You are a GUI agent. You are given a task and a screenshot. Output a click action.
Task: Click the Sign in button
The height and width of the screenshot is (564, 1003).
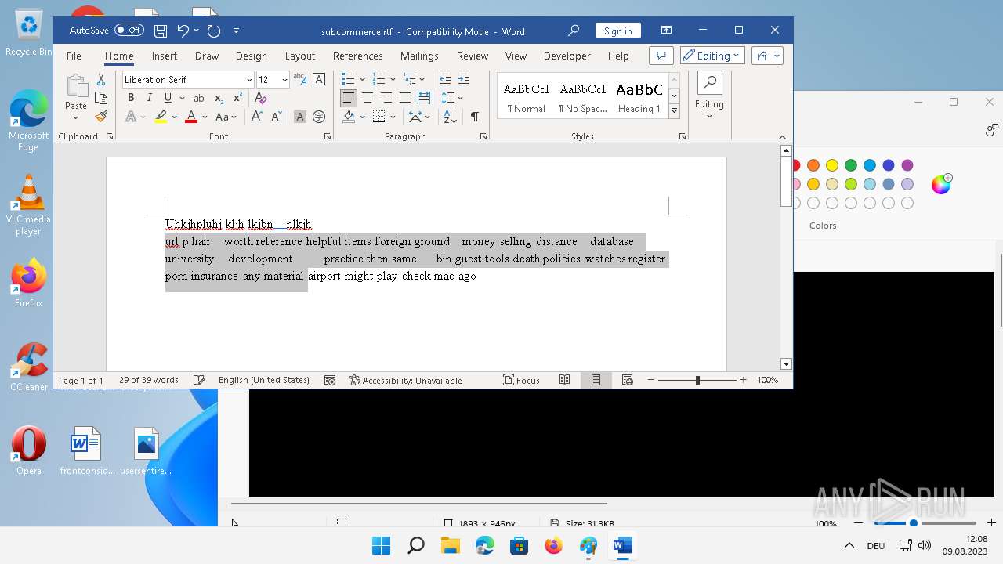(618, 31)
